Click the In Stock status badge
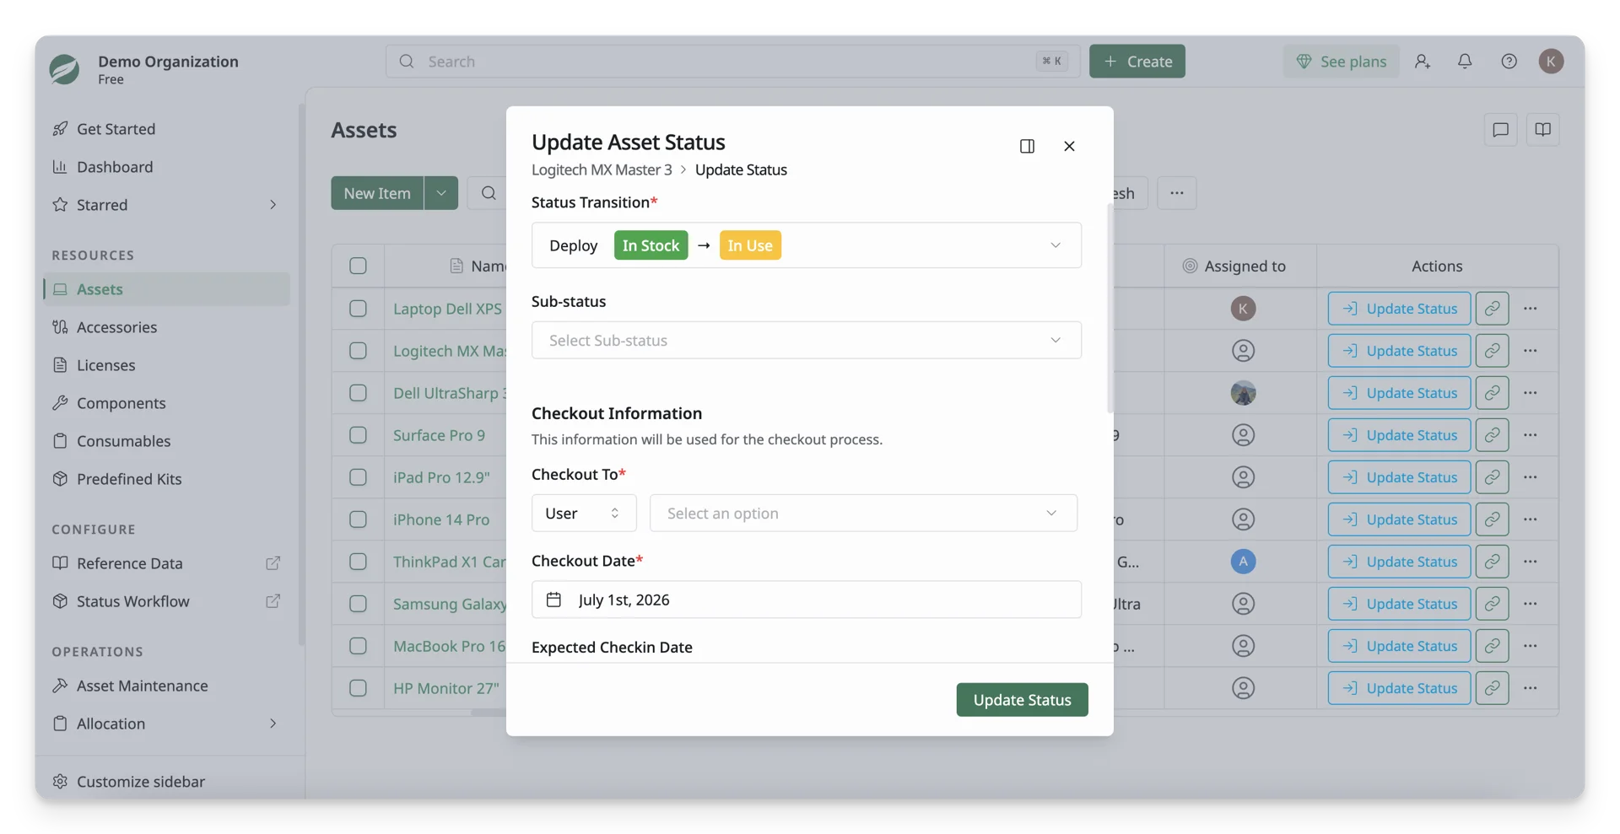The width and height of the screenshot is (1620, 834). tap(651, 245)
